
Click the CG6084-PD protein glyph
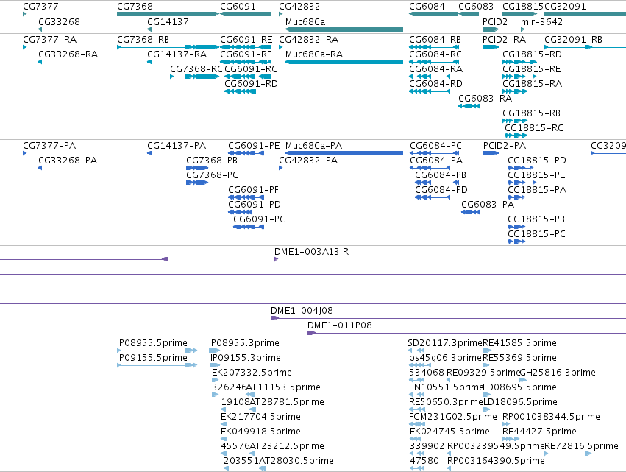[433, 197]
